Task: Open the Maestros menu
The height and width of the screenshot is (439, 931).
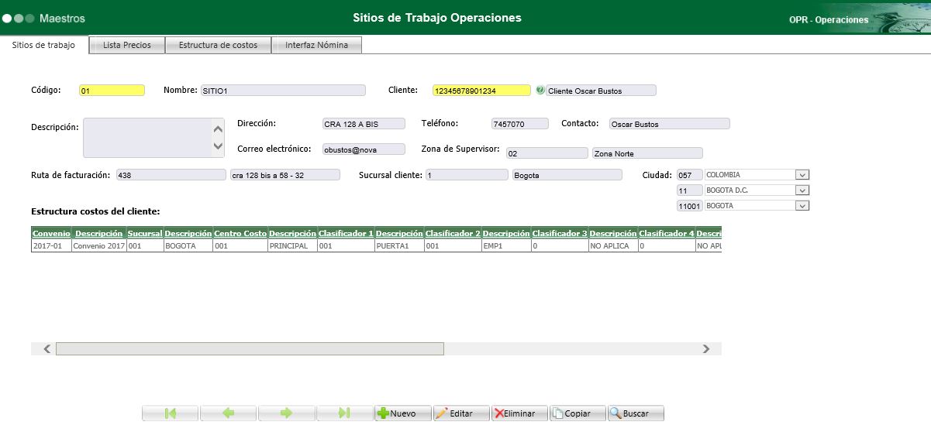Action: click(x=62, y=18)
